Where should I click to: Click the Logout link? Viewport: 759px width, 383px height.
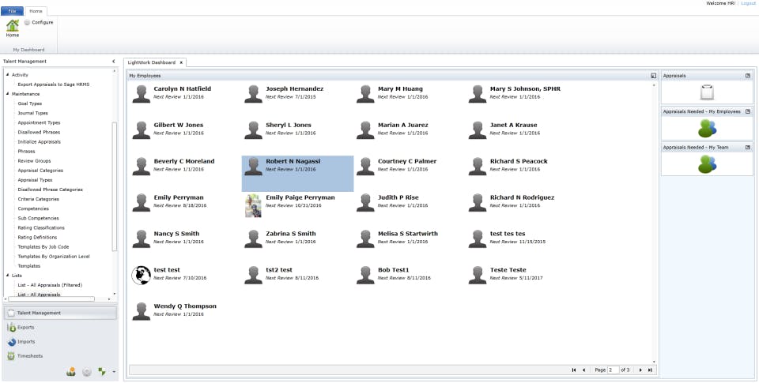pos(748,3)
